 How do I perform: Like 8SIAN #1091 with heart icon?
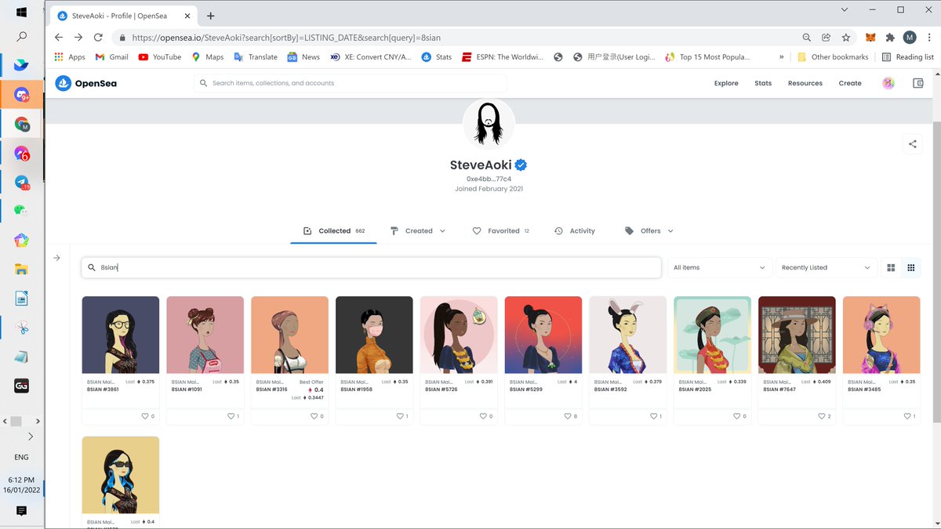[x=230, y=416]
